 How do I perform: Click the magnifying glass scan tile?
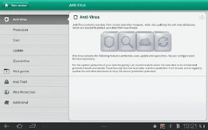pyautogui.click(x=127, y=42)
